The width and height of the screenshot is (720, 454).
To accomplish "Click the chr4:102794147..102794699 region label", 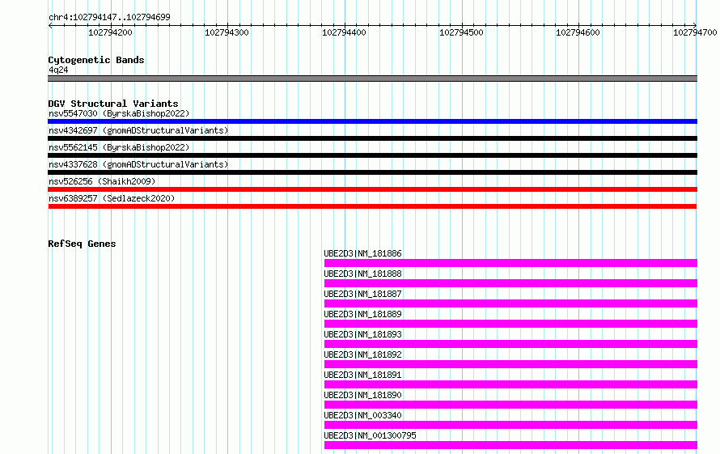I will [109, 17].
